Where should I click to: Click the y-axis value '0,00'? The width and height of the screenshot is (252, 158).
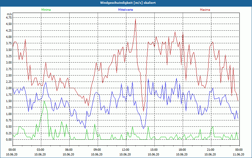click(9, 140)
